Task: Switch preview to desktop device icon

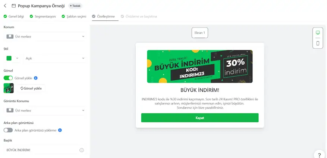Action: coord(318,33)
